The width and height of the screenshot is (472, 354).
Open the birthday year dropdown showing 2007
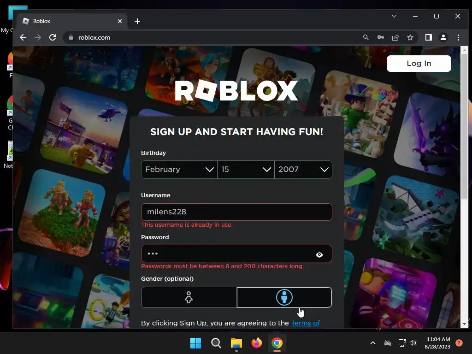click(303, 170)
